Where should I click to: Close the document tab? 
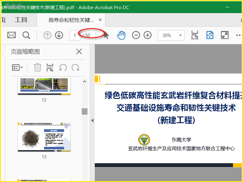[100, 20]
